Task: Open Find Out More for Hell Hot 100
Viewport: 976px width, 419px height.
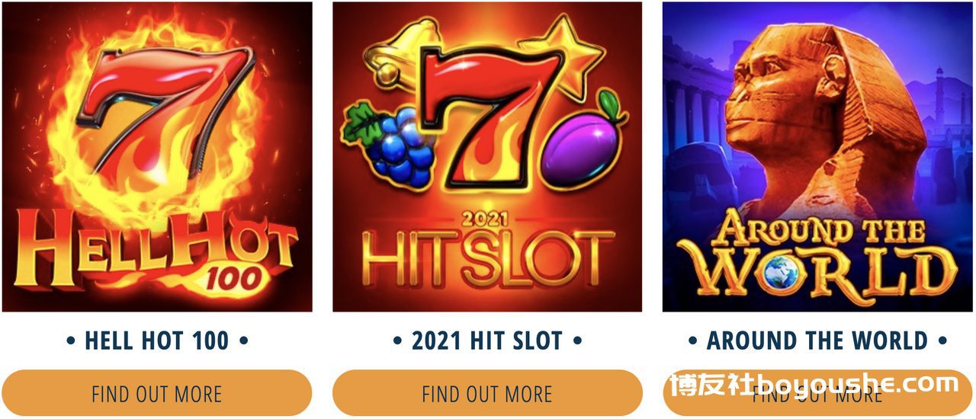Action: [x=156, y=393]
